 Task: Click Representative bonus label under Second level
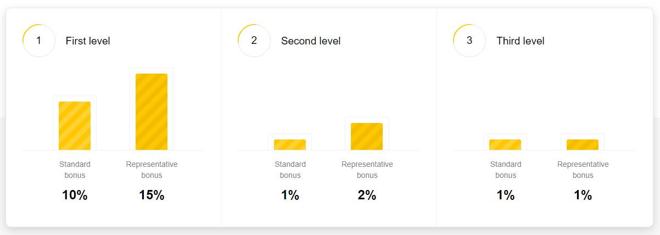click(367, 170)
